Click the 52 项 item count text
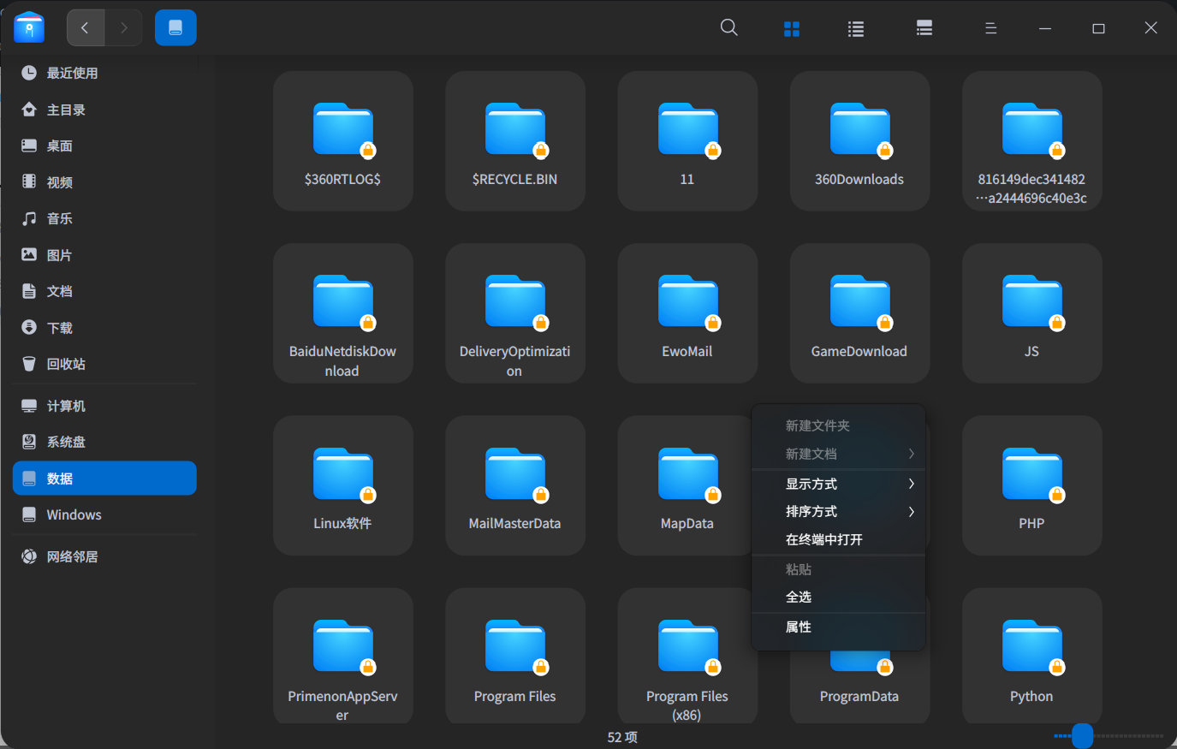This screenshot has height=749, width=1177. pos(622,737)
